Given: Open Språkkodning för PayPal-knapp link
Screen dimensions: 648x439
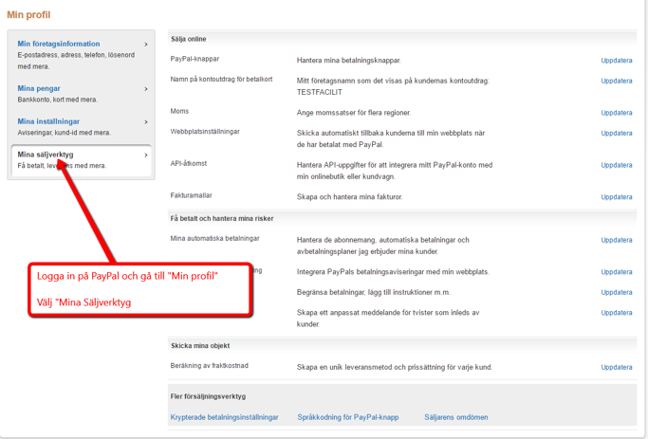Looking at the screenshot, I should (348, 417).
